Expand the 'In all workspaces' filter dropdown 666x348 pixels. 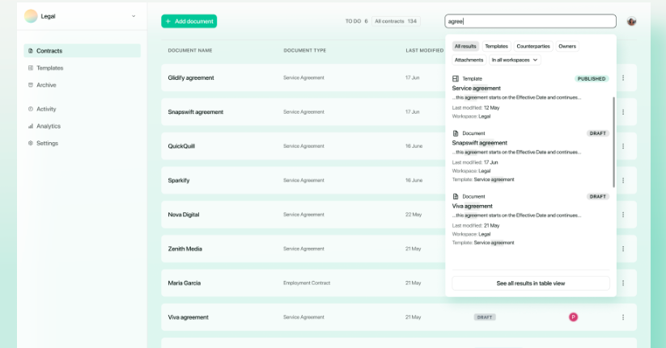(515, 60)
